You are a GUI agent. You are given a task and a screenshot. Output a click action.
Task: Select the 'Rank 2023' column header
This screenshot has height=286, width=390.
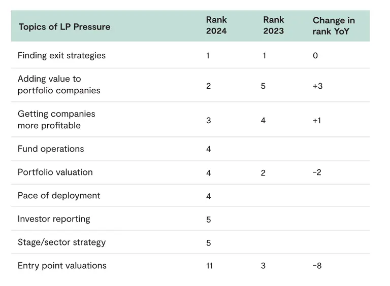[x=273, y=25]
